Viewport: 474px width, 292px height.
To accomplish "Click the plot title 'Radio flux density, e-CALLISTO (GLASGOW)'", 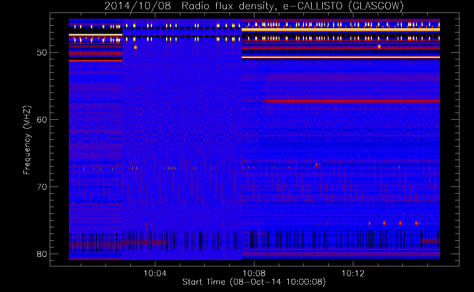I will coord(293,6).
